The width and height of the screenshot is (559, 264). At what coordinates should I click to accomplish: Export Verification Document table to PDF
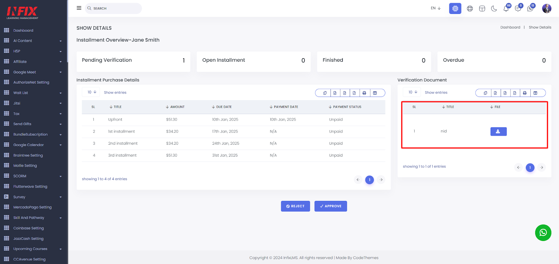(x=515, y=93)
